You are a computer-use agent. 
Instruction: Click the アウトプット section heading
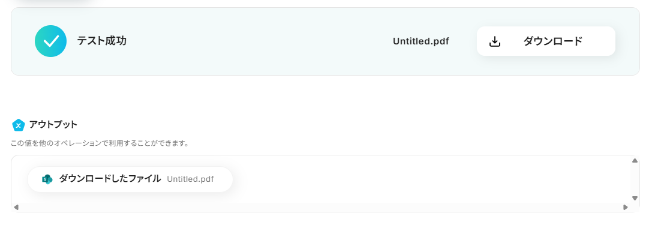coord(53,124)
